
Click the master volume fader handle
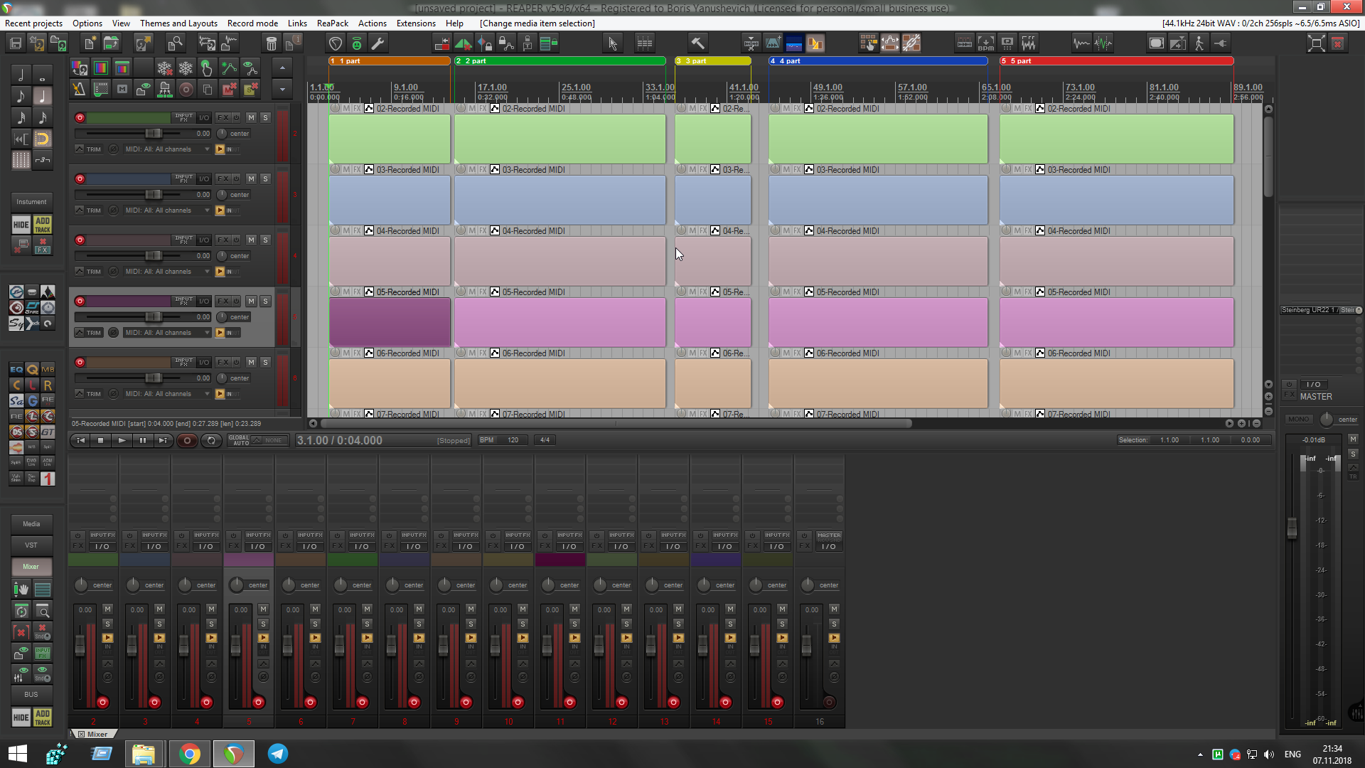tap(1292, 527)
